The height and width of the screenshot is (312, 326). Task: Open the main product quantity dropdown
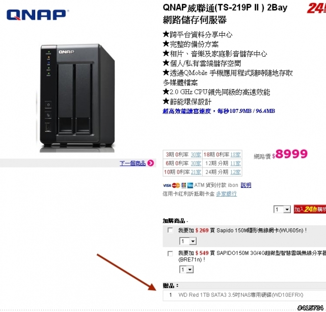pyautogui.click(x=282, y=209)
